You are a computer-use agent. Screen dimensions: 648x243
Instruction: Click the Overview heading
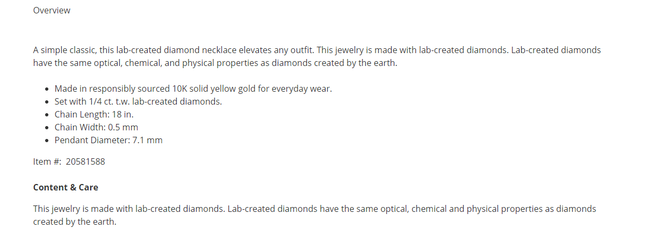coord(52,10)
